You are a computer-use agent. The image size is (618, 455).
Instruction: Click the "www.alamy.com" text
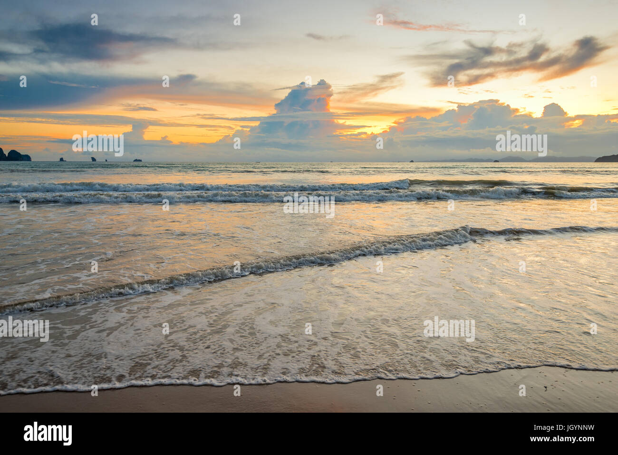point(561,440)
